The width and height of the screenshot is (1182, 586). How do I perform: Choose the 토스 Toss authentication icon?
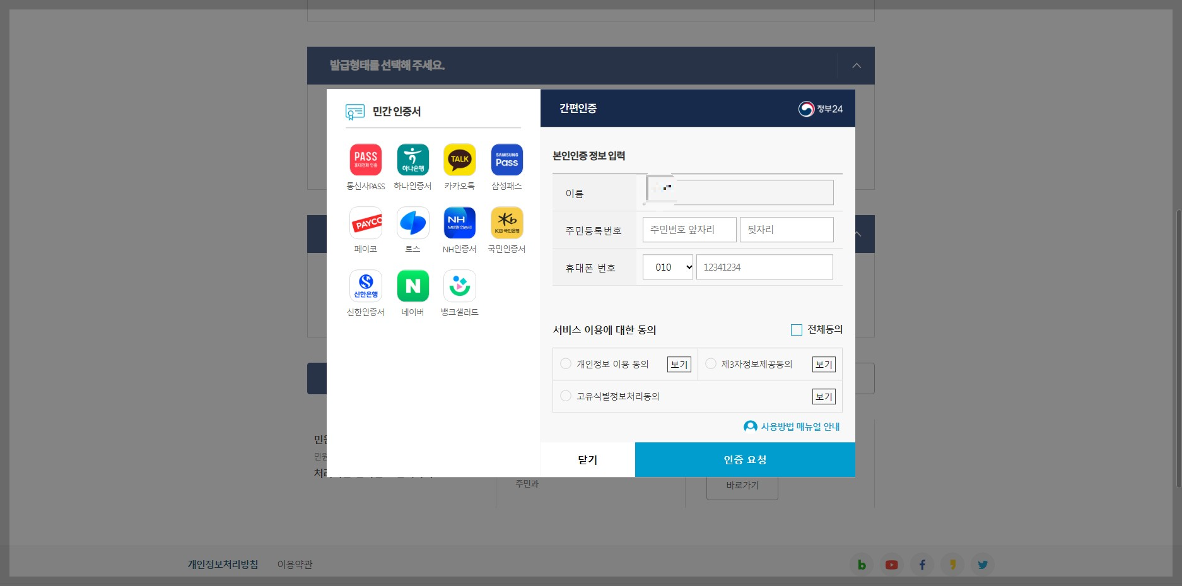[x=413, y=223]
